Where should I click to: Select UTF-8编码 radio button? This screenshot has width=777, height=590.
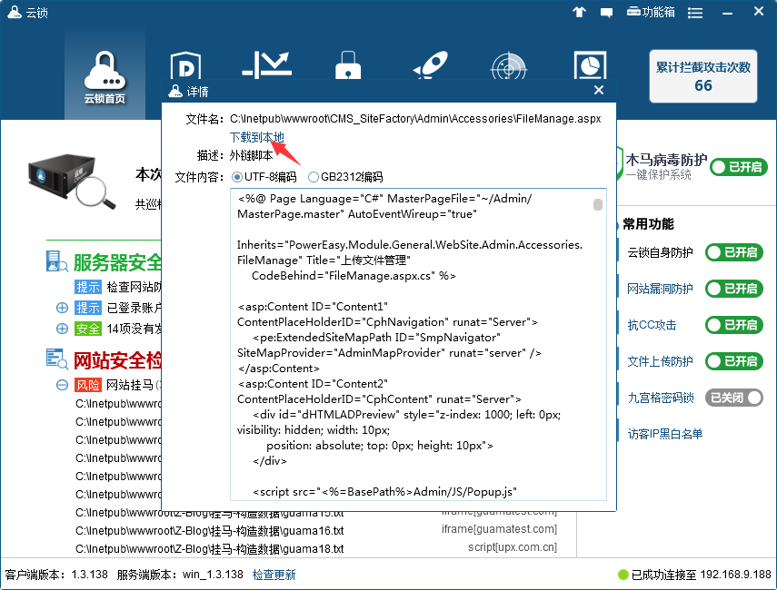238,177
